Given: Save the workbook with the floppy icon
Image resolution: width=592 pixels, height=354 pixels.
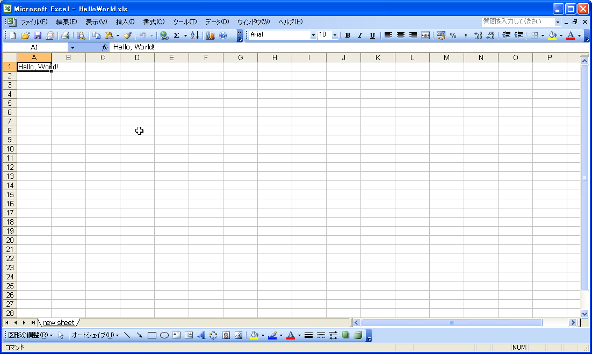Looking at the screenshot, I should click(x=38, y=35).
